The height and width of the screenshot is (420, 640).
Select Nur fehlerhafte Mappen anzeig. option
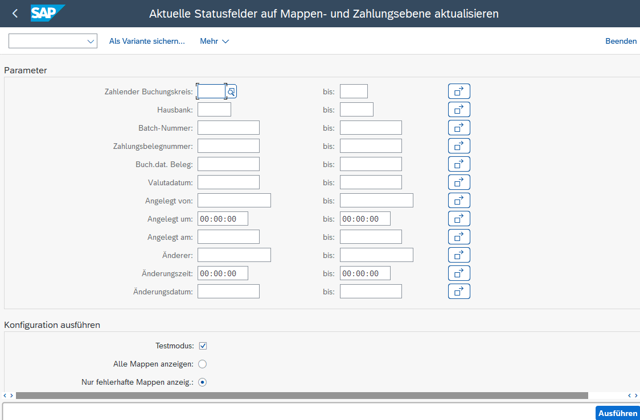pyautogui.click(x=202, y=382)
